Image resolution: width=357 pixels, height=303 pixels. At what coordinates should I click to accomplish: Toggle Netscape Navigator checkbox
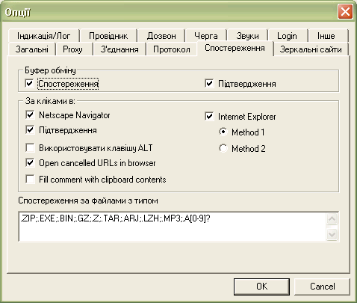click(x=30, y=115)
